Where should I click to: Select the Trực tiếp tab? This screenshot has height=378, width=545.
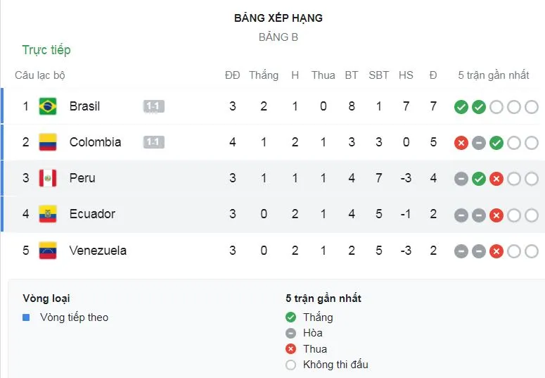click(46, 50)
